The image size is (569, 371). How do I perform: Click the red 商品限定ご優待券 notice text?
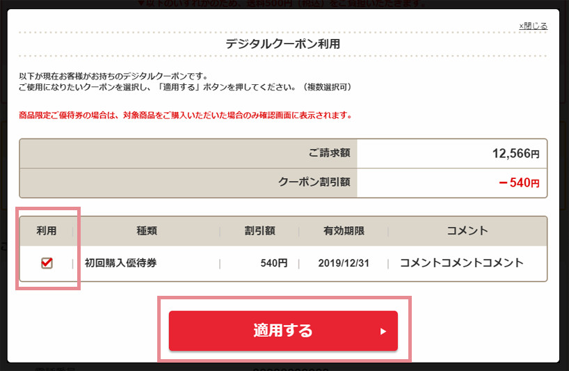(185, 115)
